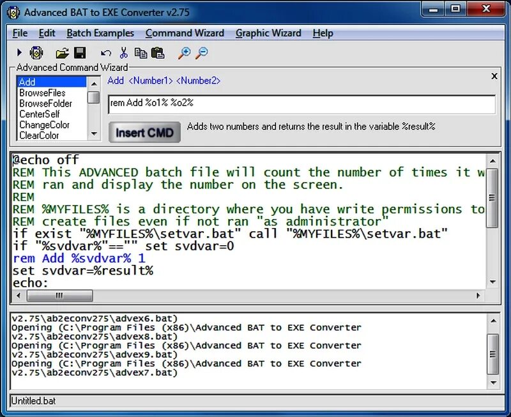Minimize the Advanced BAT to EXE Converter window
Viewport: 511px width, 417px height.
tap(434, 9)
